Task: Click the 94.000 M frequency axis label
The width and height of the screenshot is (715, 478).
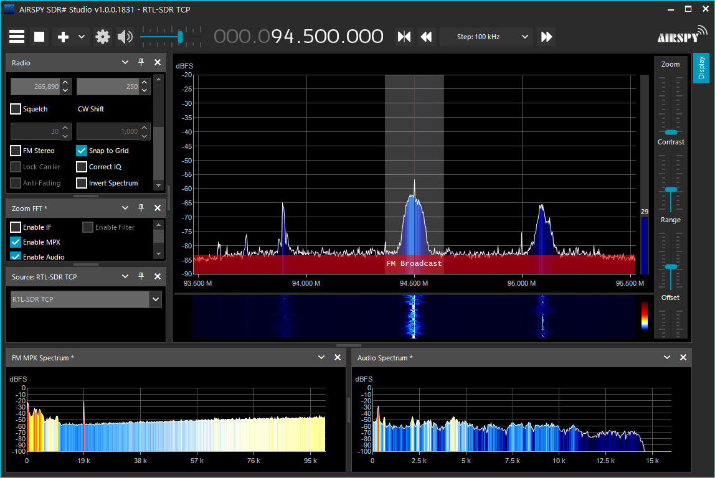Action: 306,283
